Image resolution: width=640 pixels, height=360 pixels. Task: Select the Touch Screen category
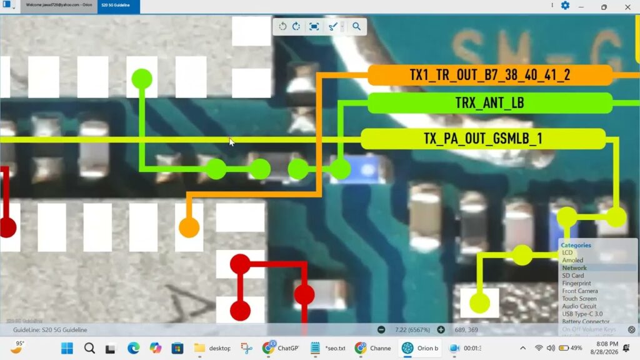[579, 299]
